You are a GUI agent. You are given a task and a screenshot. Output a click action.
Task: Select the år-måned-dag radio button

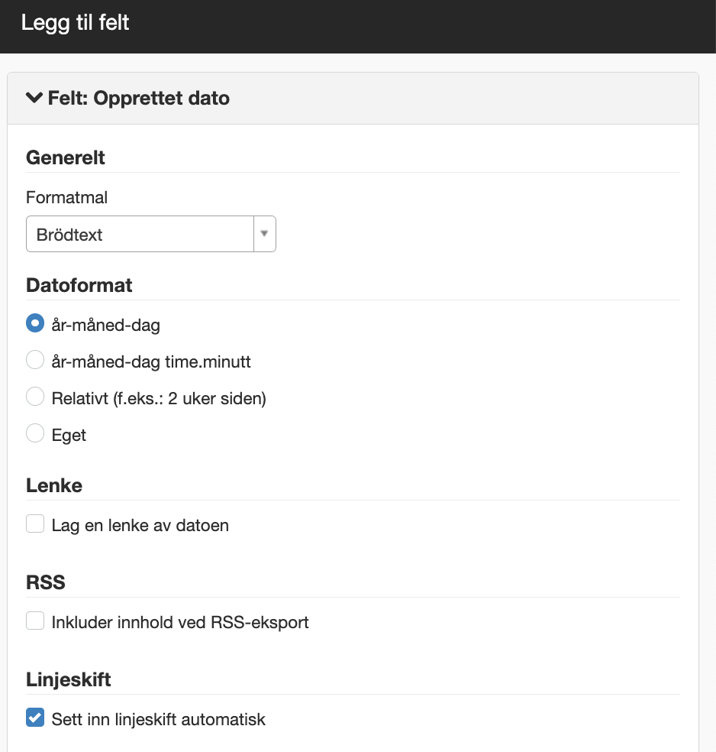point(35,323)
